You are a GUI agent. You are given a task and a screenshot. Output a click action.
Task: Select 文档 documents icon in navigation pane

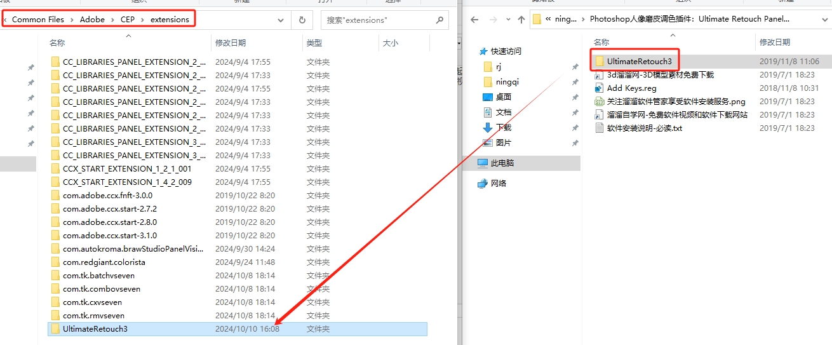pos(488,112)
